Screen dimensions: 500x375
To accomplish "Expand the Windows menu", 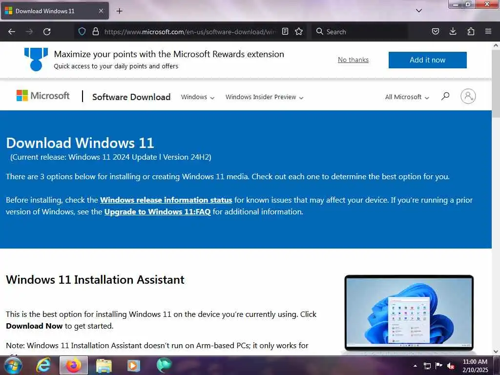I will click(x=198, y=97).
